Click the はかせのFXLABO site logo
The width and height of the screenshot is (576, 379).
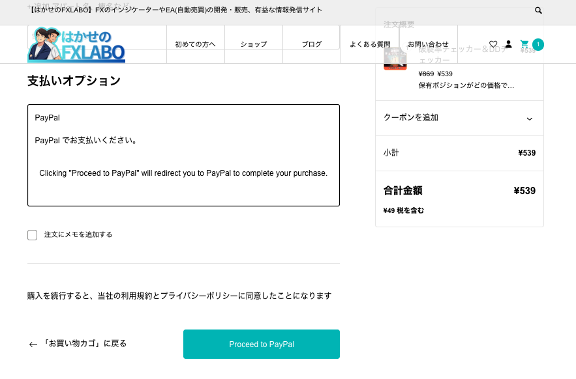click(x=76, y=45)
